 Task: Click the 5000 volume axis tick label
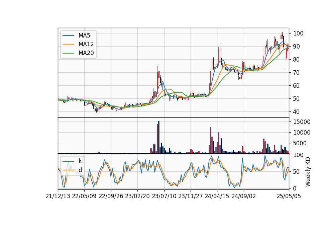(x=300, y=143)
